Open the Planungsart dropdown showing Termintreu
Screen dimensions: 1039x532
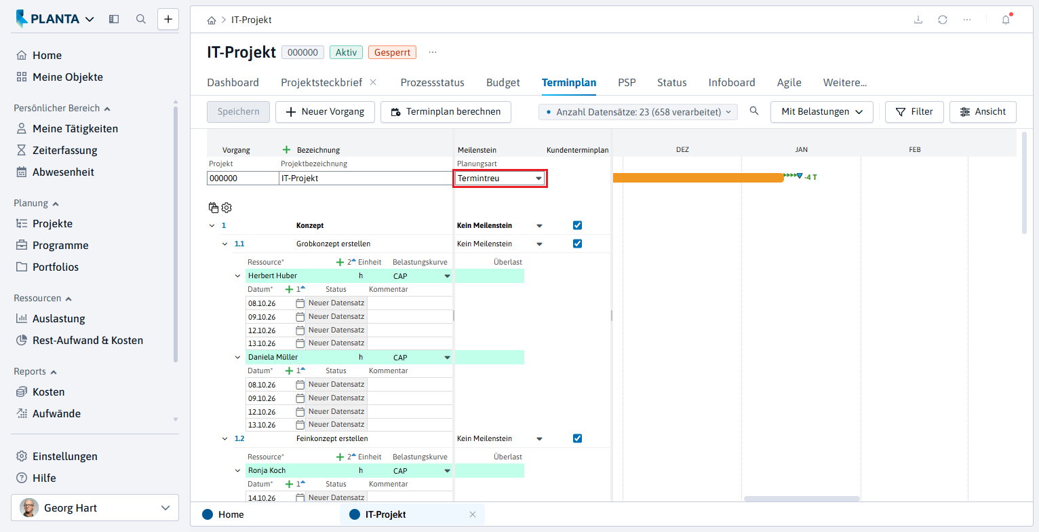(x=501, y=178)
